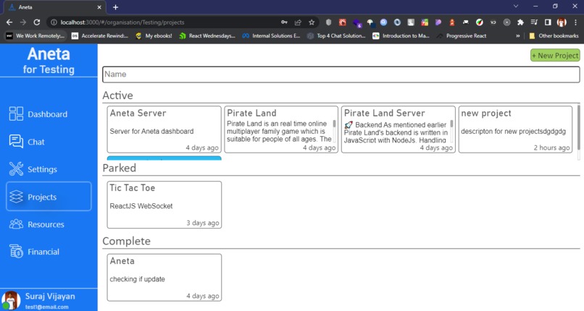This screenshot has height=311, width=584.
Task: Select Projects in the sidebar
Action: coord(49,197)
